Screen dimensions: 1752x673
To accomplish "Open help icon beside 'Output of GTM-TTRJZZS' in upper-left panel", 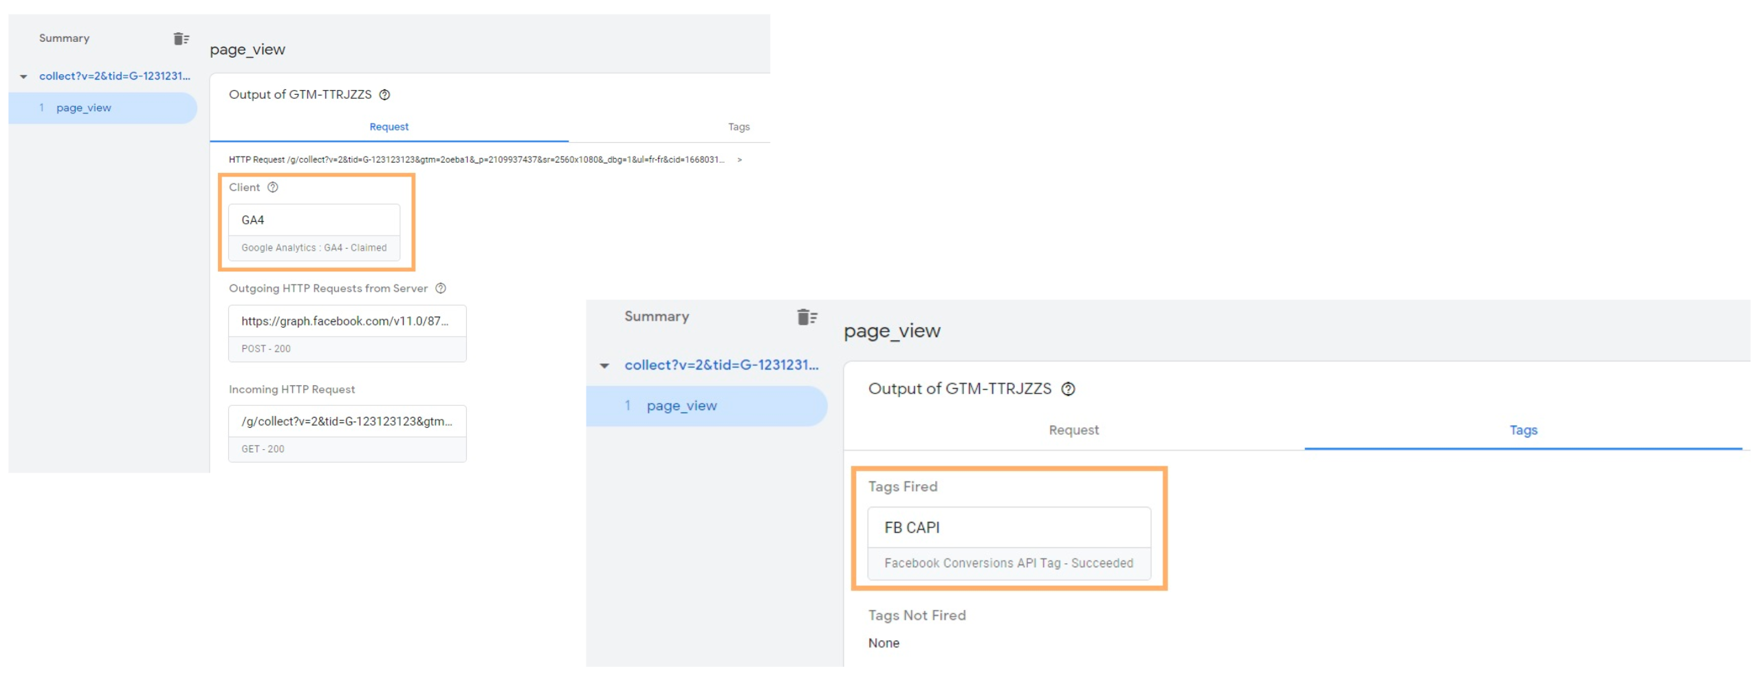I will 385,95.
